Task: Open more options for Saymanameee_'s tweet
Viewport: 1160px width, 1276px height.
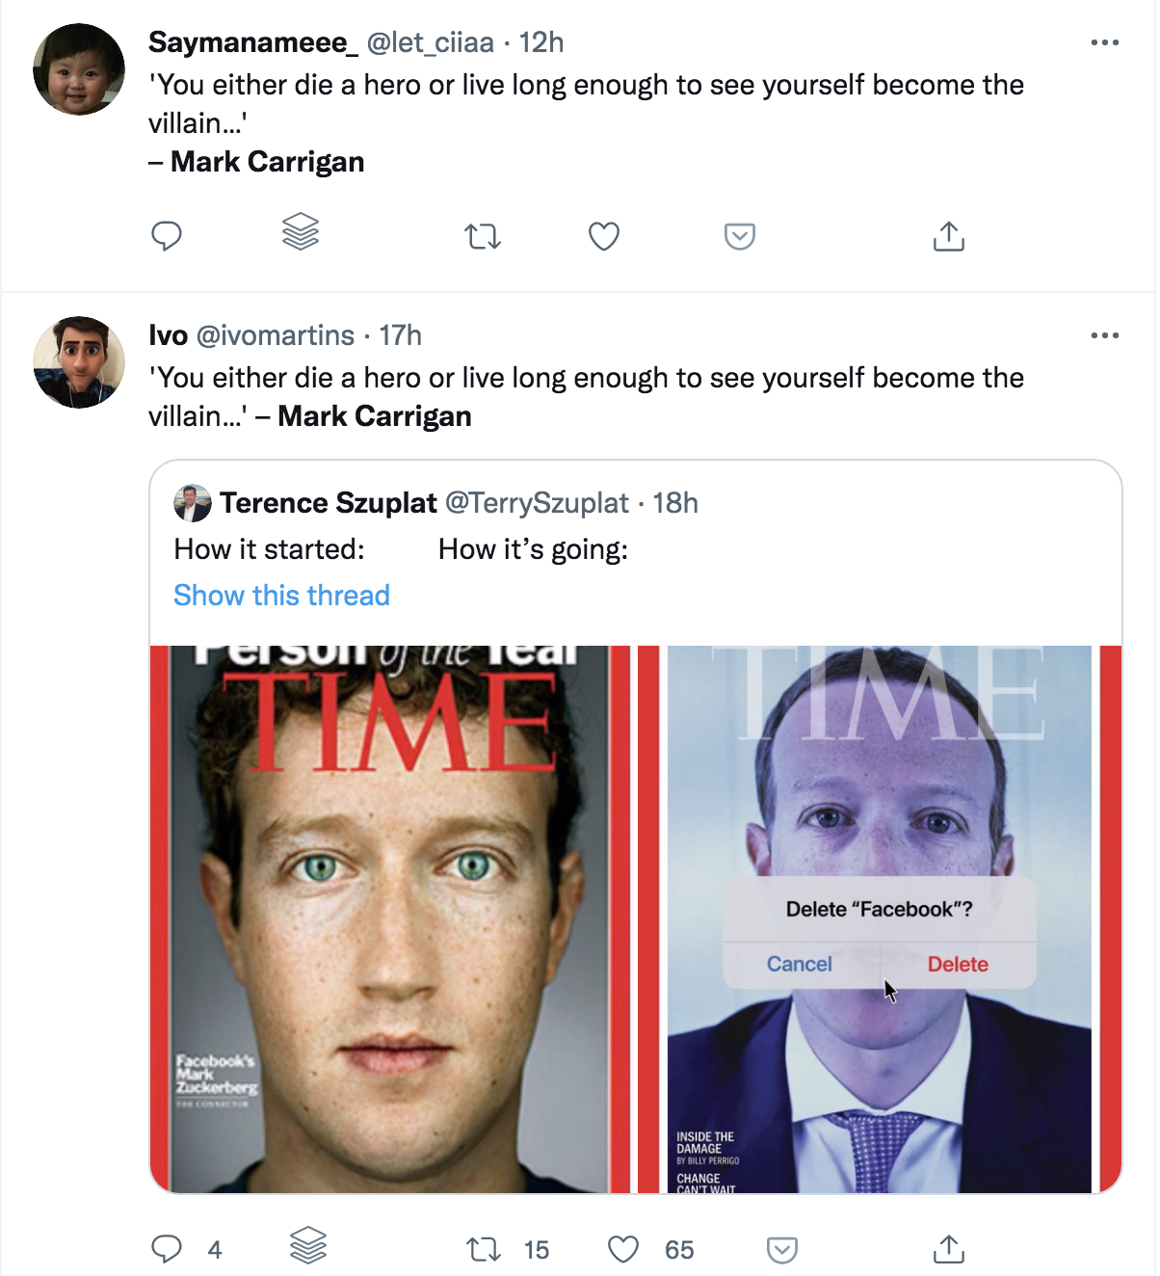Action: click(1104, 42)
